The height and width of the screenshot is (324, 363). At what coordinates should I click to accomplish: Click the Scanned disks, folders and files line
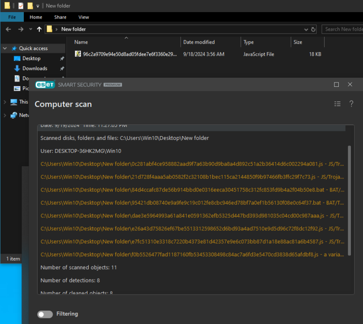pyautogui.click(x=124, y=138)
